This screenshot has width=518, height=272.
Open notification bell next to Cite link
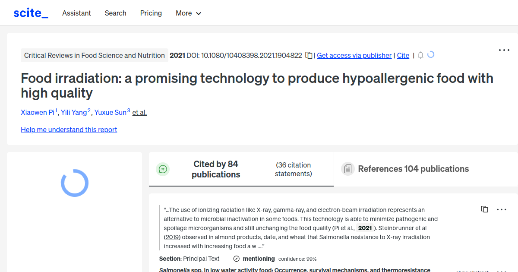420,55
